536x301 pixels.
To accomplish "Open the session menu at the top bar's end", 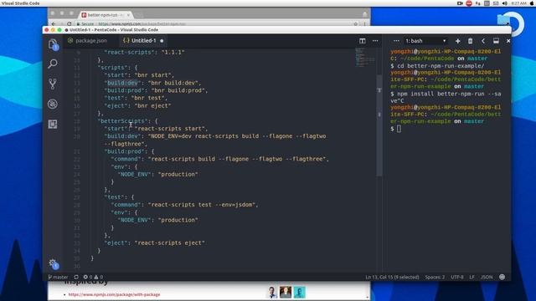I will pyautogui.click(x=533, y=3).
